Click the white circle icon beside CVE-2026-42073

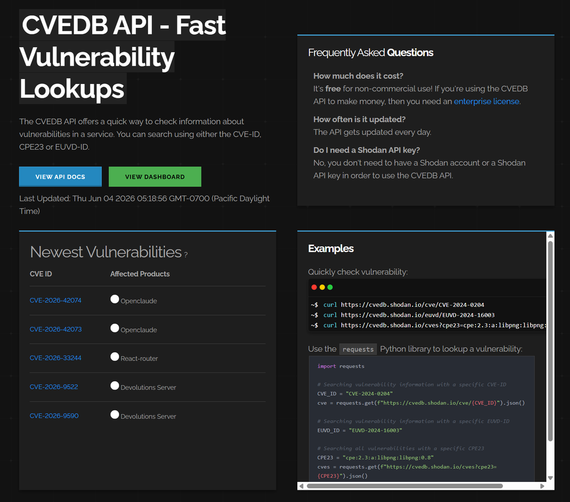(x=115, y=328)
